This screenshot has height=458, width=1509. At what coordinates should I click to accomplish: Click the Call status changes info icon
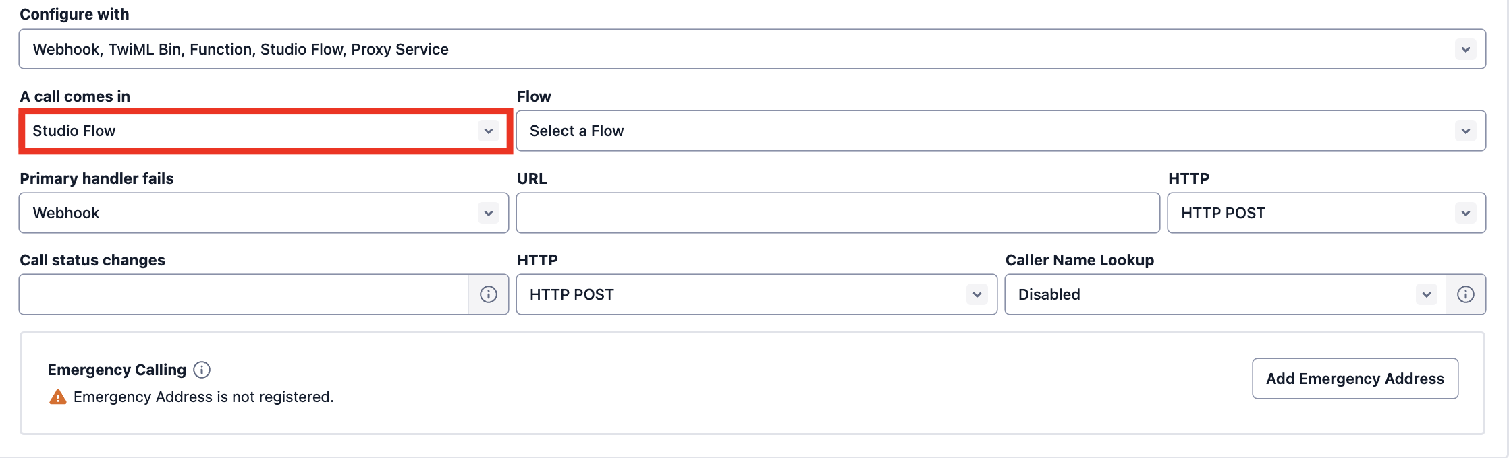[x=489, y=294]
